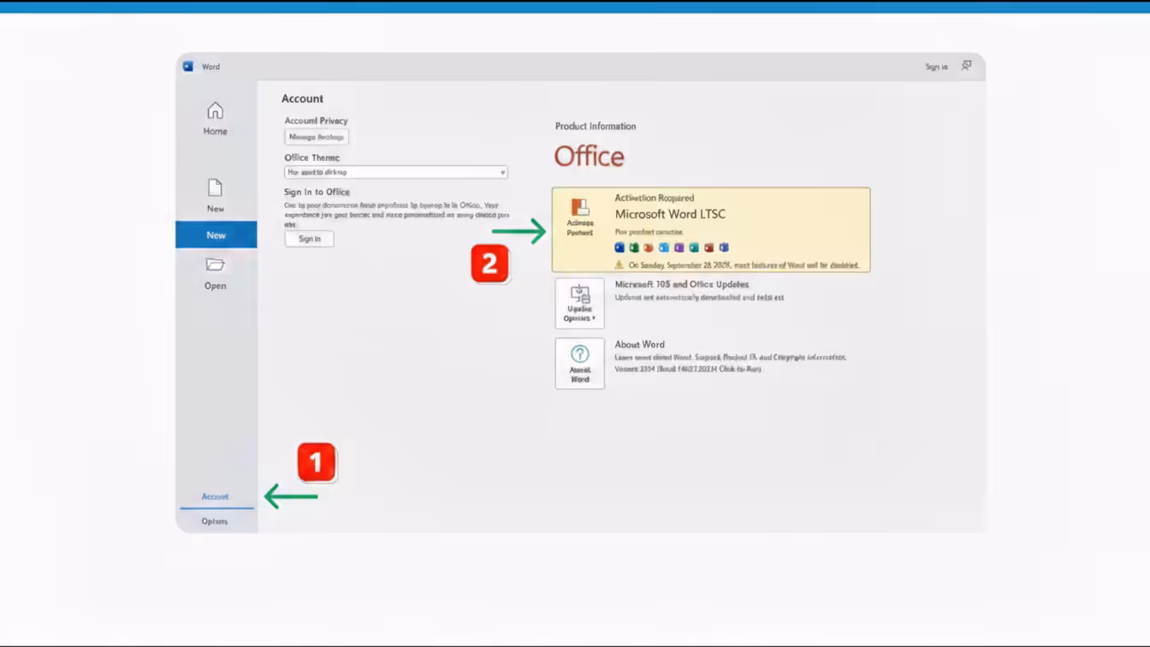The width and height of the screenshot is (1150, 647).
Task: Click the purple OneNote app icon
Action: coord(679,247)
